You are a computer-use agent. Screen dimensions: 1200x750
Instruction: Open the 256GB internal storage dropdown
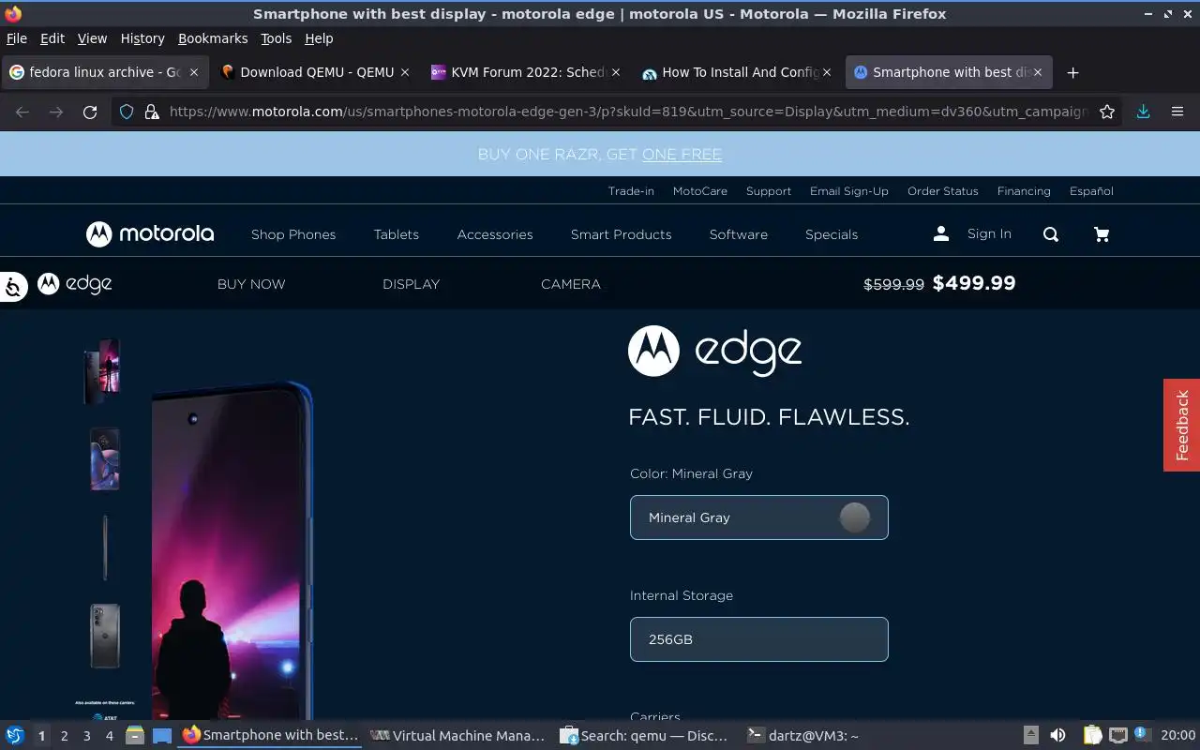(759, 639)
